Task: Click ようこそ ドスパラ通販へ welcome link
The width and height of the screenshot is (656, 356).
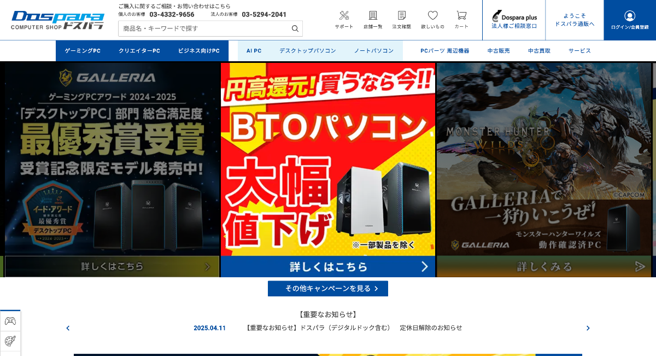Action: click(x=575, y=20)
